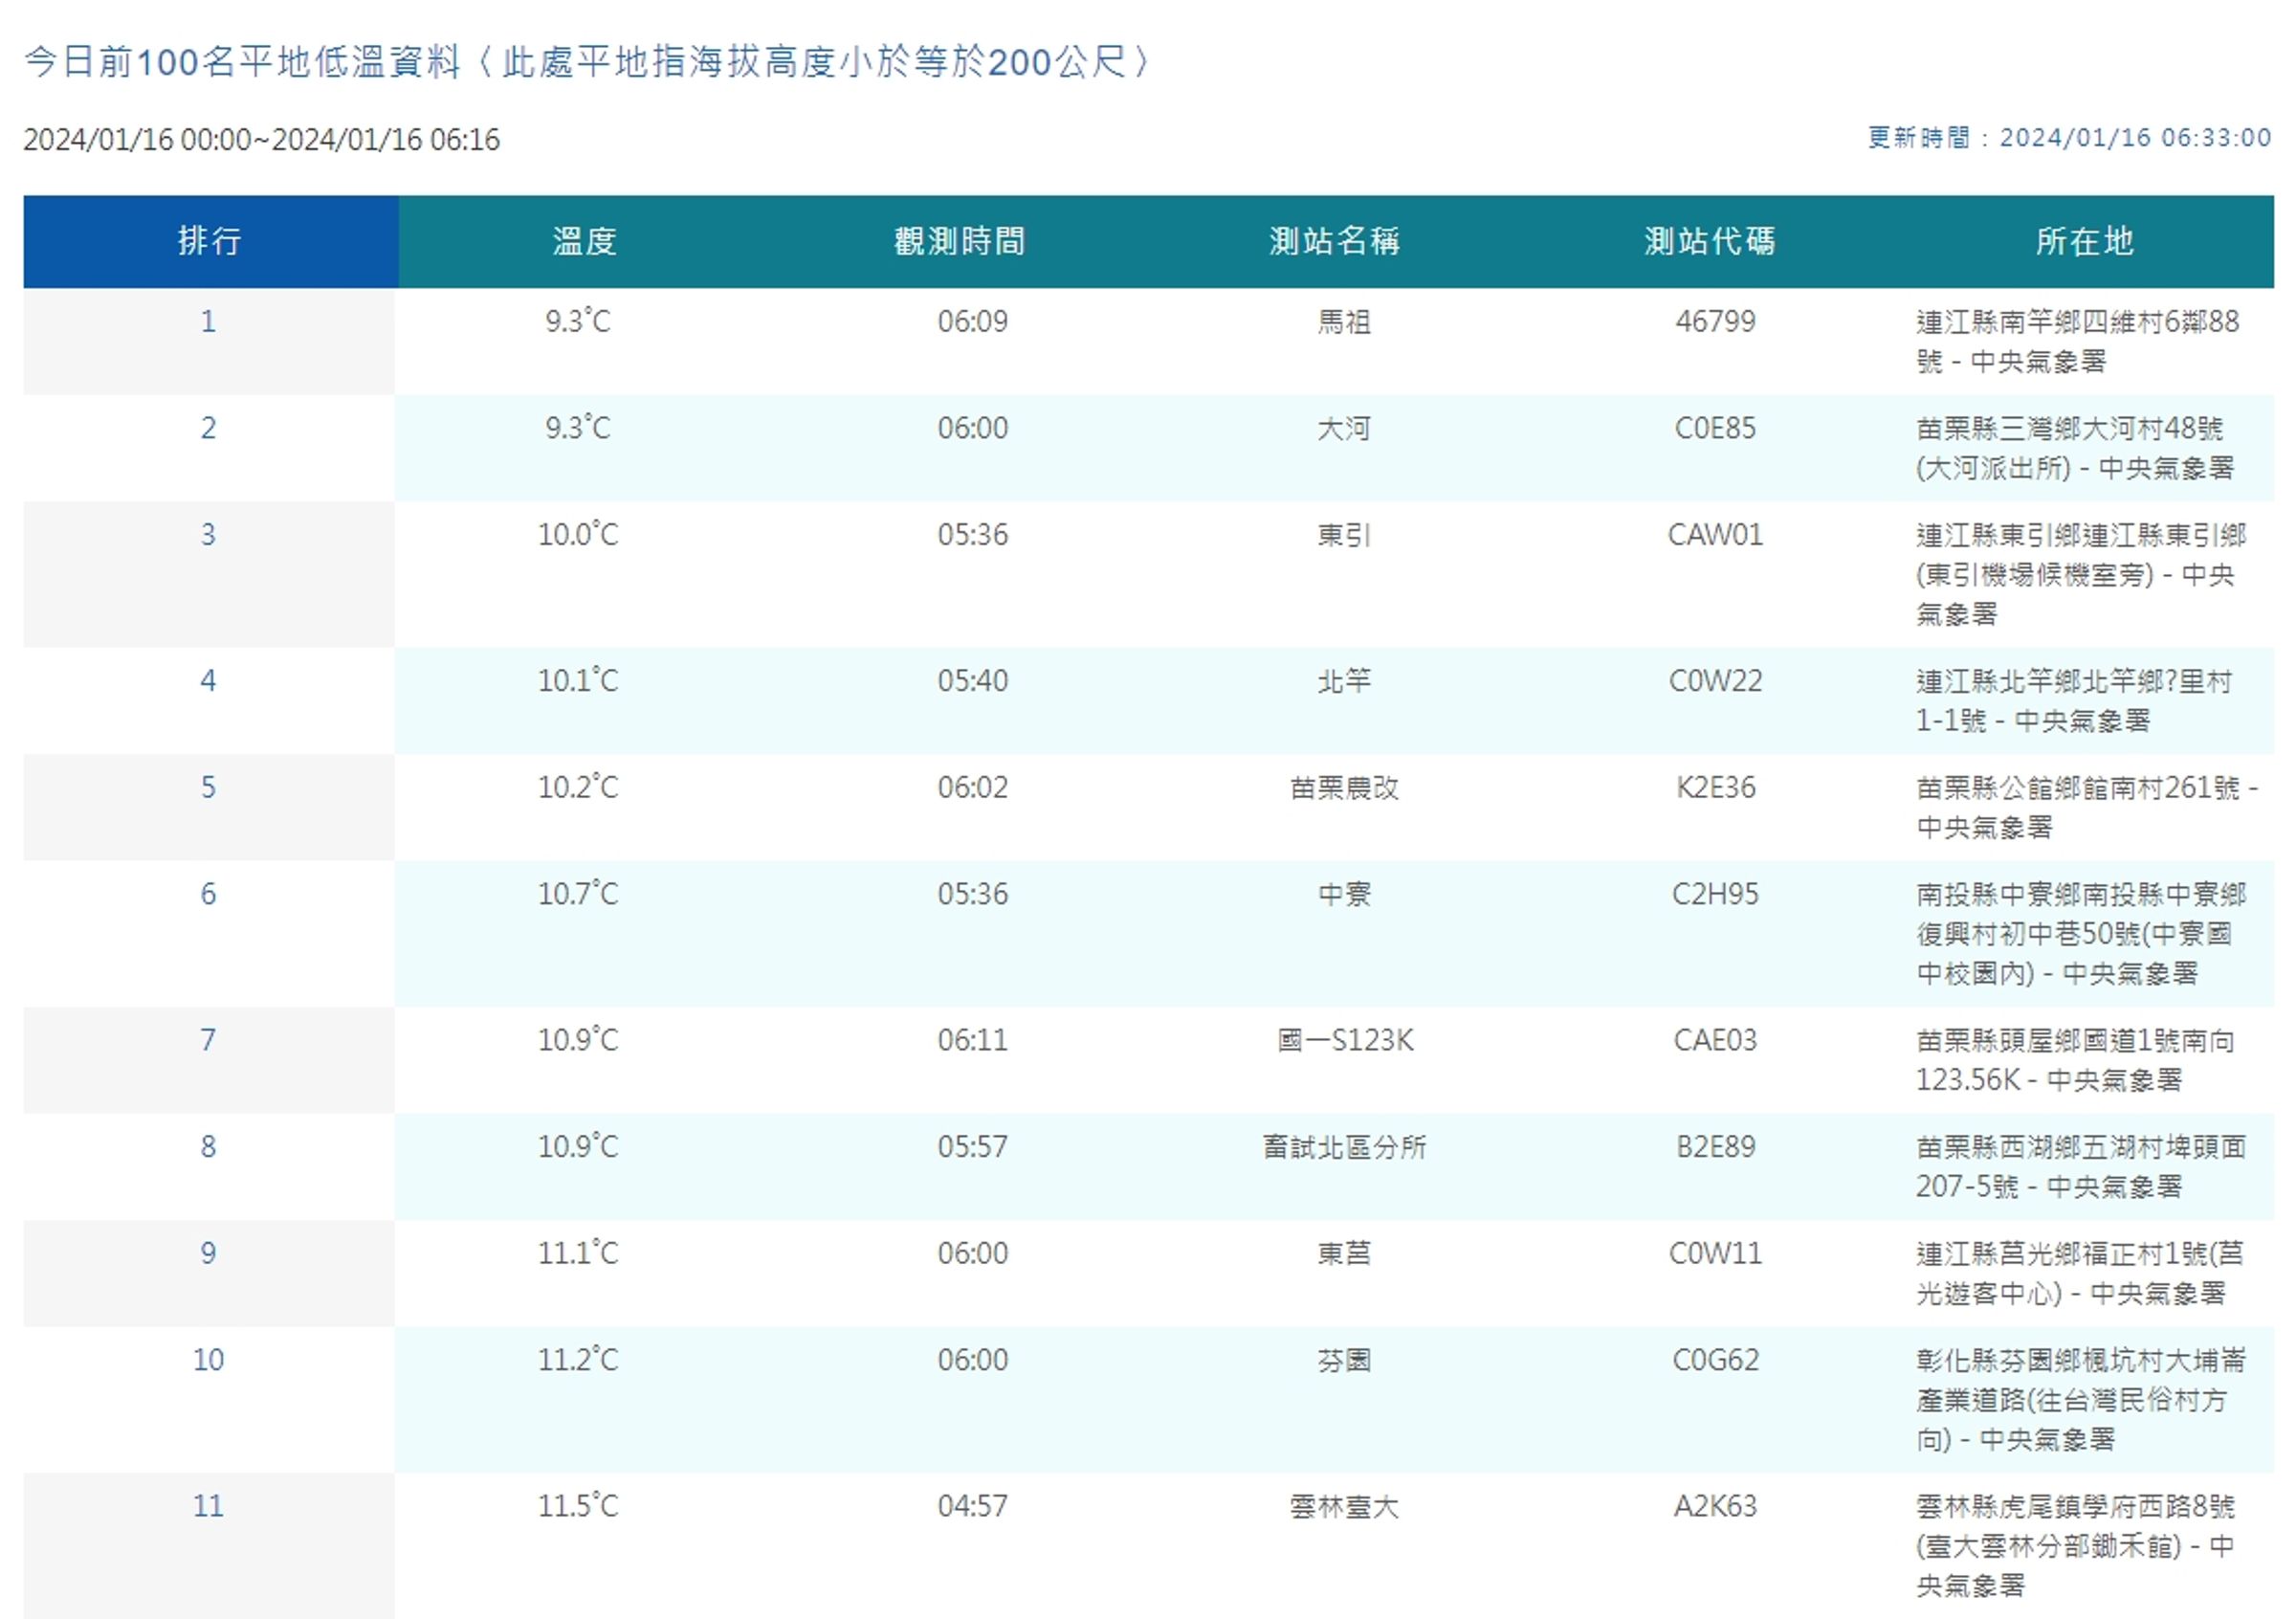Image resolution: width=2296 pixels, height=1619 pixels.
Task: Click station name 馬祖
Action: [1344, 322]
